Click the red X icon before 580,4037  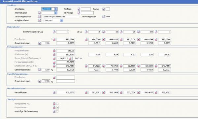[x=139, y=92]
